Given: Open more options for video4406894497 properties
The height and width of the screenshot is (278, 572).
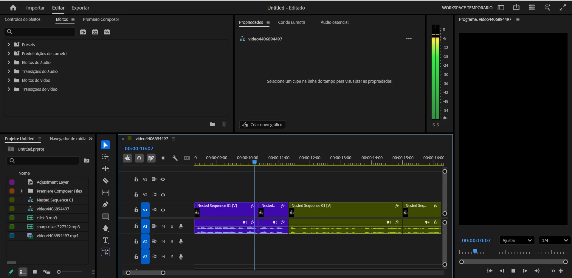Looking at the screenshot, I should (x=409, y=39).
